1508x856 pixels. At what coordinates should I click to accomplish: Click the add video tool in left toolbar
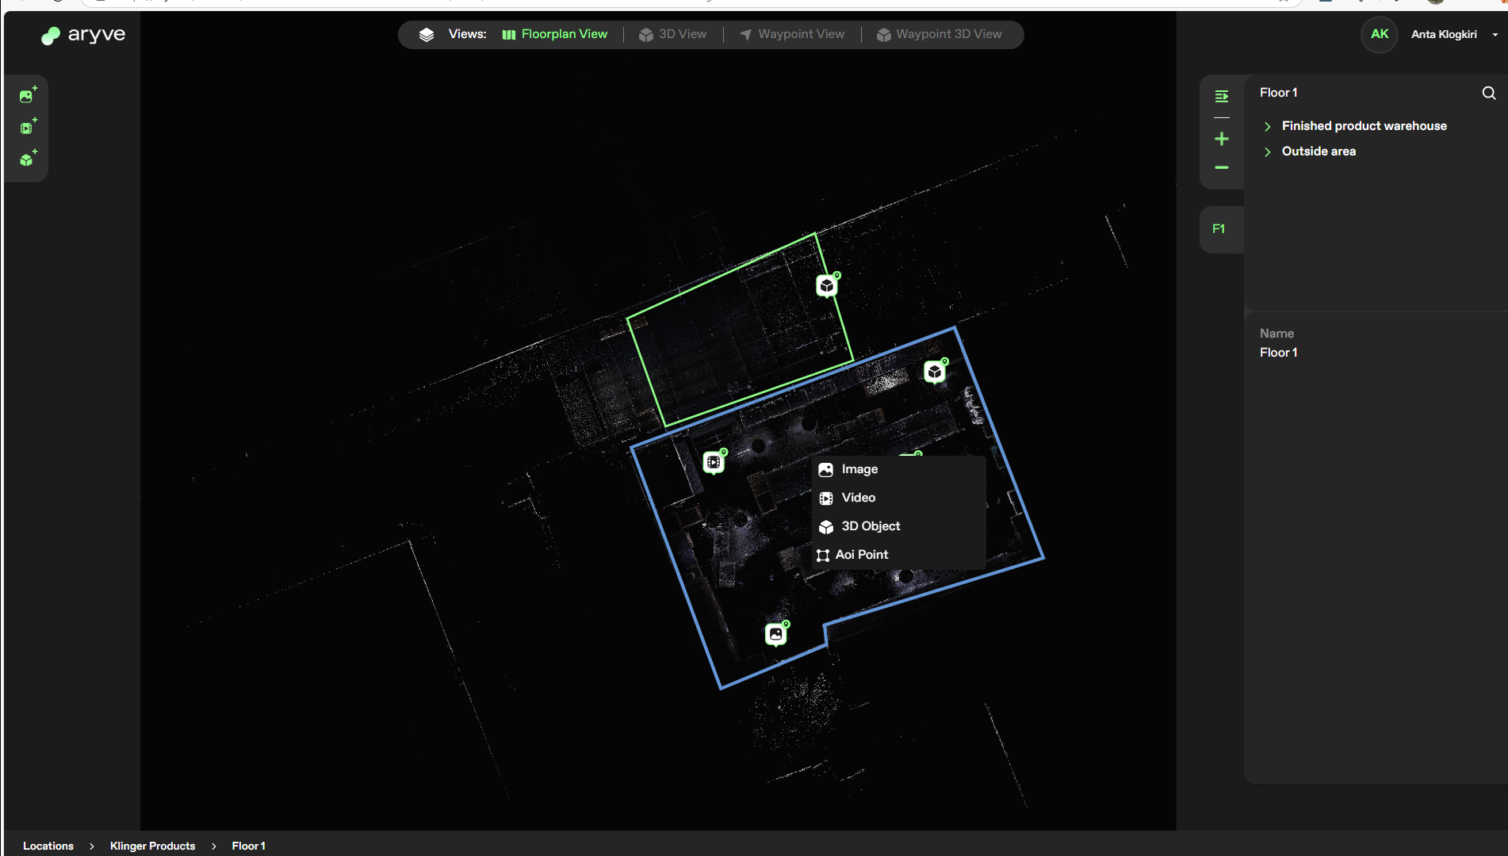click(28, 128)
